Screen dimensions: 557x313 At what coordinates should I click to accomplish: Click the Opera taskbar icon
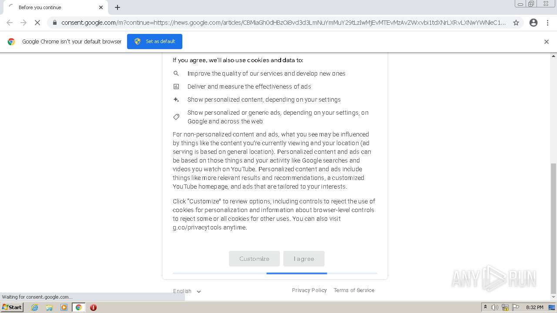pos(93,307)
